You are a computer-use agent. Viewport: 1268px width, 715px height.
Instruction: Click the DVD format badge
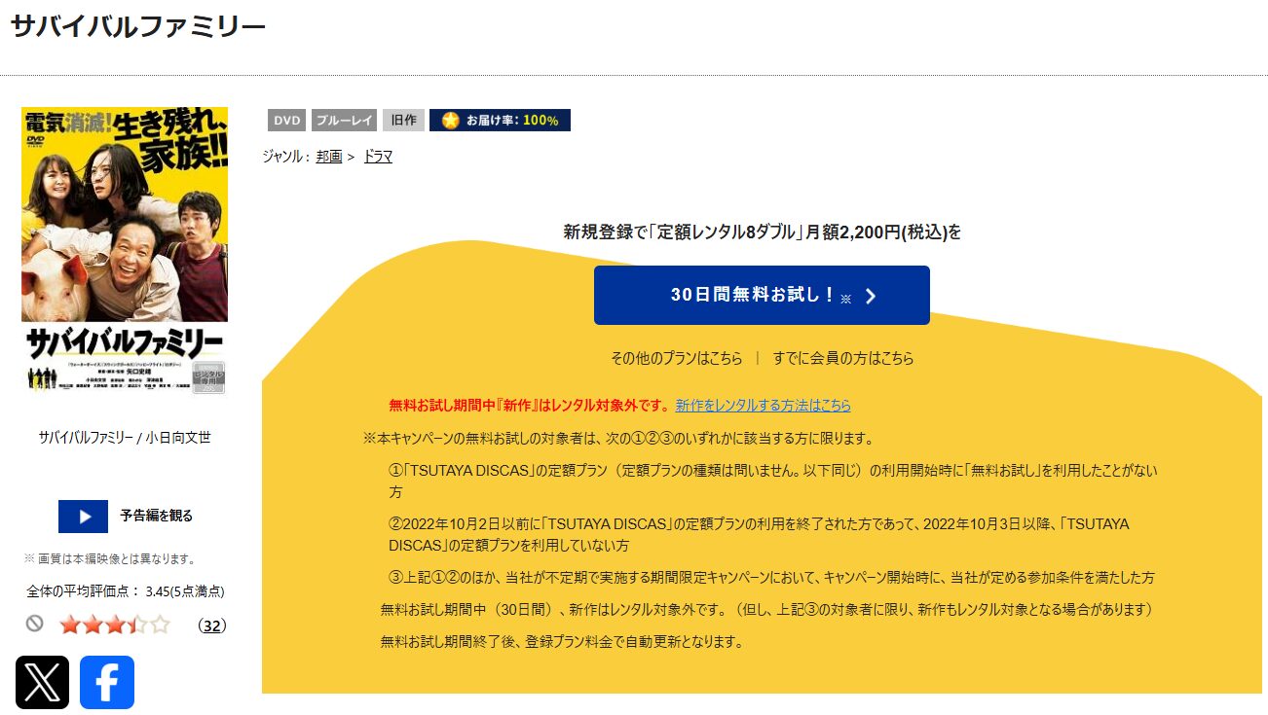pyautogui.click(x=287, y=121)
